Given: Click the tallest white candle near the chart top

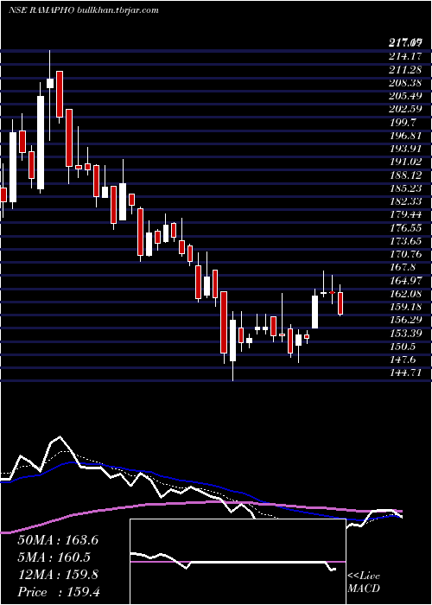Looking at the screenshot, I should click(41, 143).
